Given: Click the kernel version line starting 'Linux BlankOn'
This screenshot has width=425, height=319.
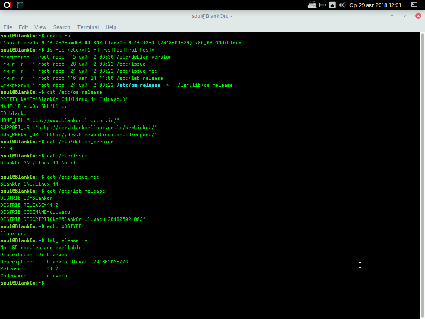Looking at the screenshot, I should click(121, 43).
